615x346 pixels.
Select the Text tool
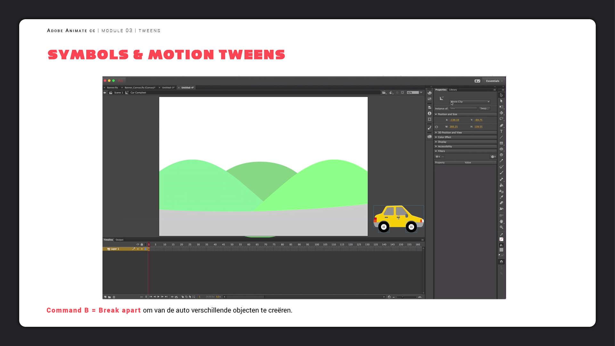click(501, 131)
